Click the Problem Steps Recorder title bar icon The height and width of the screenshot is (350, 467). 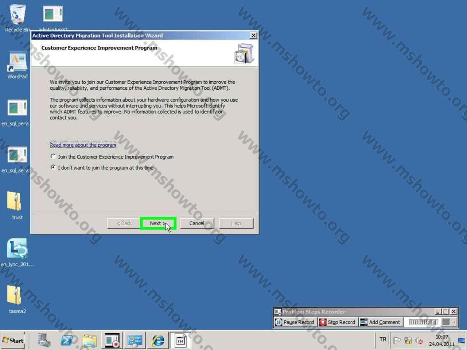[x=278, y=312]
